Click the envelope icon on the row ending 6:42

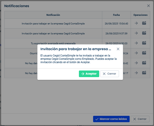[x=144, y=63]
